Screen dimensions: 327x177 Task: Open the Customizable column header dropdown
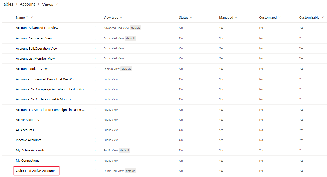click(322, 17)
